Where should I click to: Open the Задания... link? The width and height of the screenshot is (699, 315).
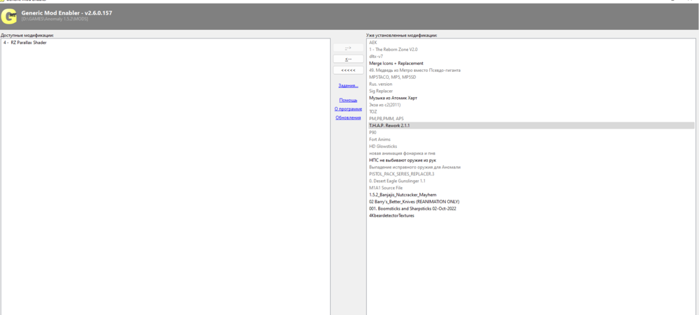tap(348, 85)
